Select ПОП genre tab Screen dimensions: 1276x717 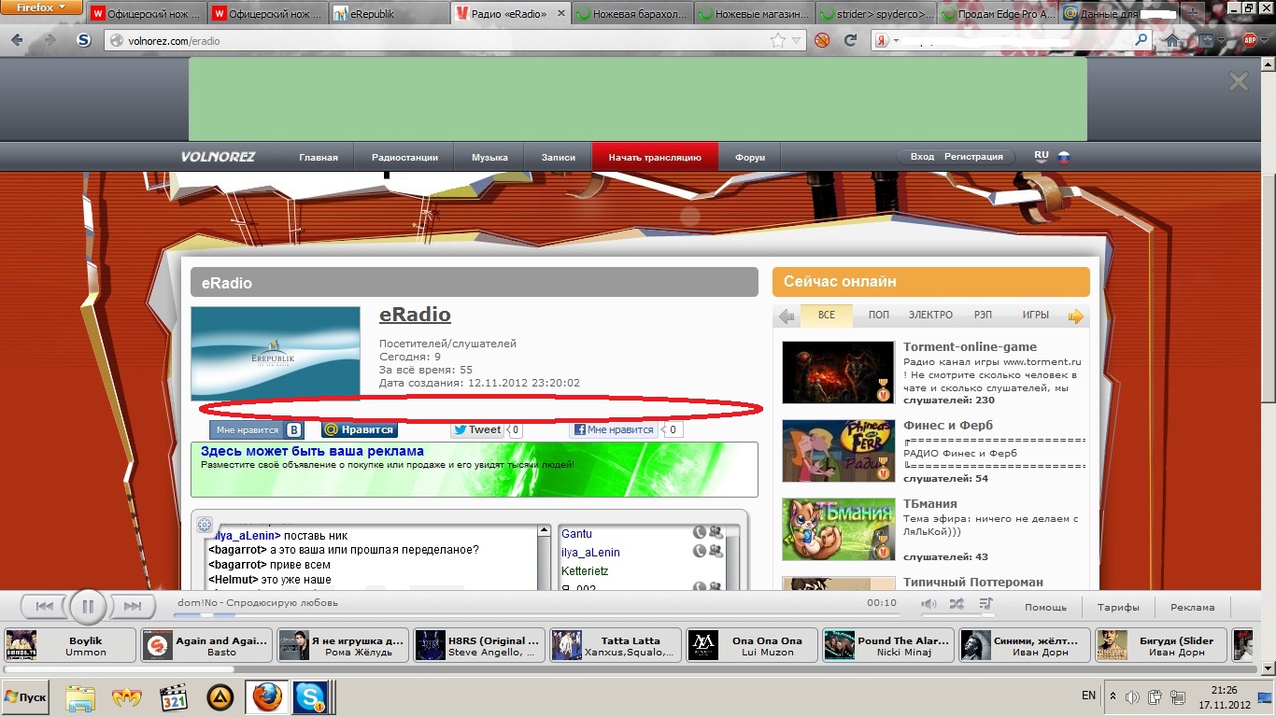(879, 316)
